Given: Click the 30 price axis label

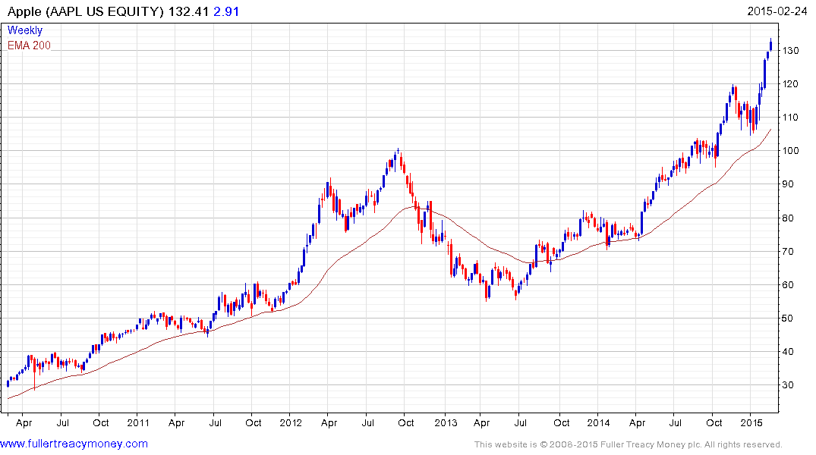Looking at the screenshot, I should (x=788, y=385).
